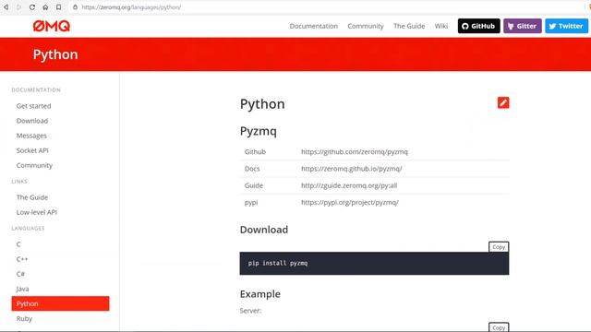Click the LINKS sidebar section header
Viewport: 591px width, 332px height.
19,182
